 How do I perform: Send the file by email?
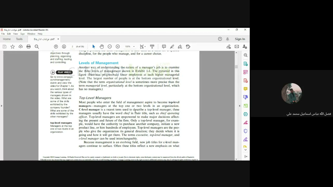(237, 46)
